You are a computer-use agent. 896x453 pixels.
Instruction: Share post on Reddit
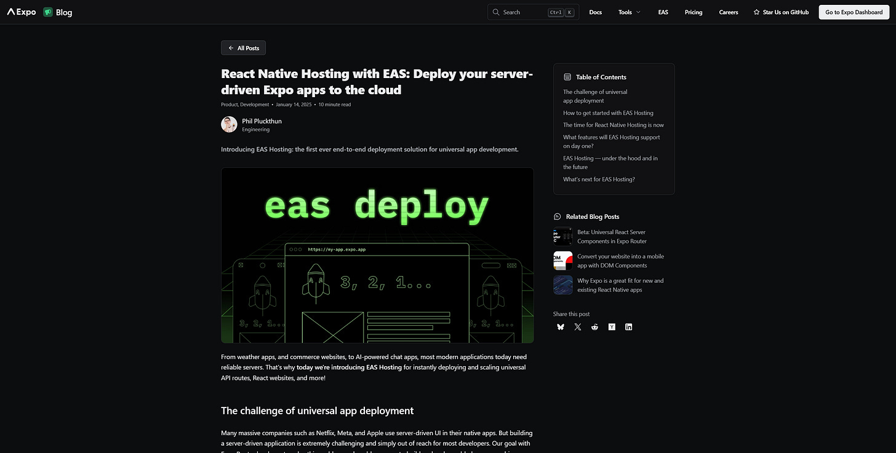point(594,327)
